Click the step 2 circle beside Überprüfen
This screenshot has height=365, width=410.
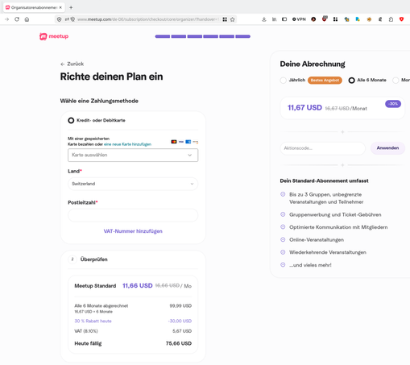(x=72, y=259)
